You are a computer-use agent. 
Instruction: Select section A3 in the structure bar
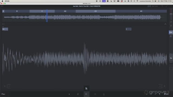tap(141, 11)
